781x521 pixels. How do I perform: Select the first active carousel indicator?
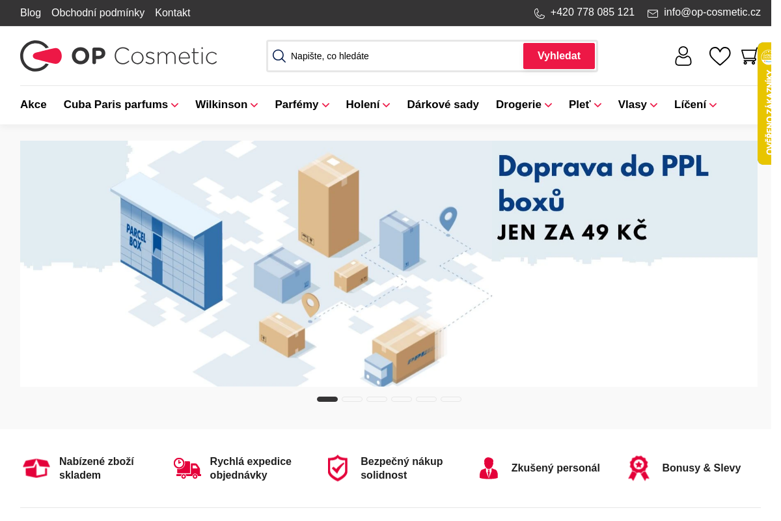[327, 399]
